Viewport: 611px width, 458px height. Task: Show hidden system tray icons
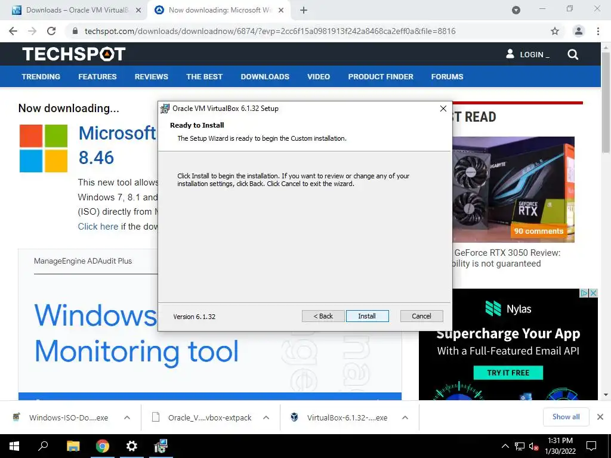coord(505,446)
